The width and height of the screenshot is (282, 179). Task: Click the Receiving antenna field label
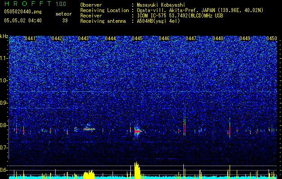[x=103, y=21]
